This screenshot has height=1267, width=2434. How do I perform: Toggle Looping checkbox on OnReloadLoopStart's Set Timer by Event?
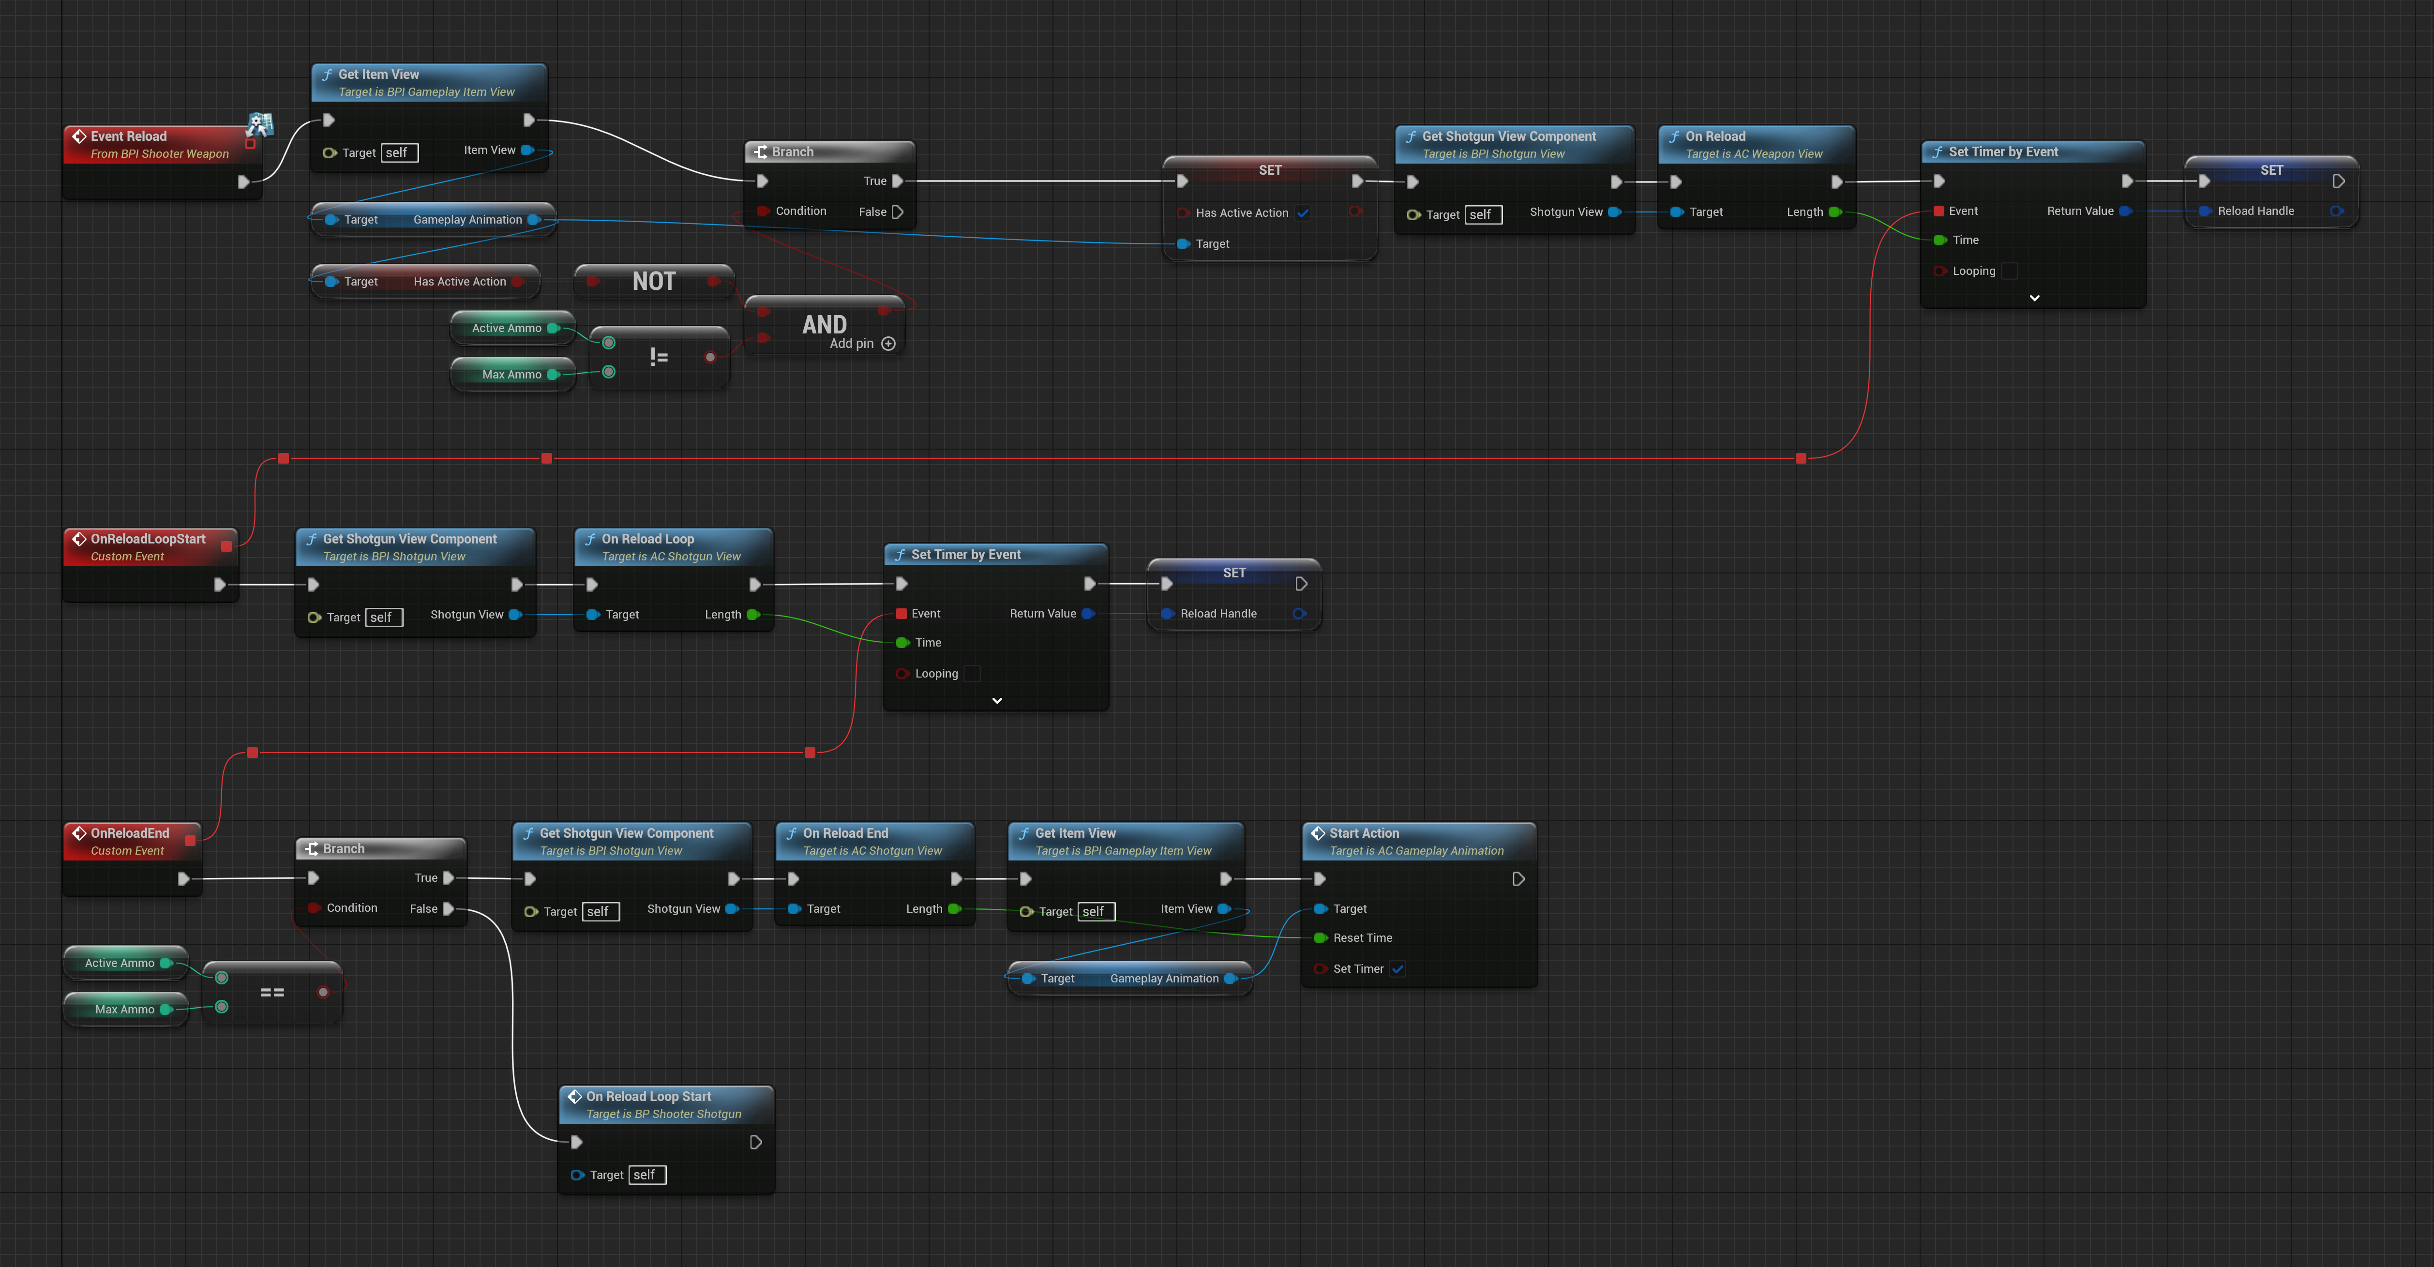[972, 674]
